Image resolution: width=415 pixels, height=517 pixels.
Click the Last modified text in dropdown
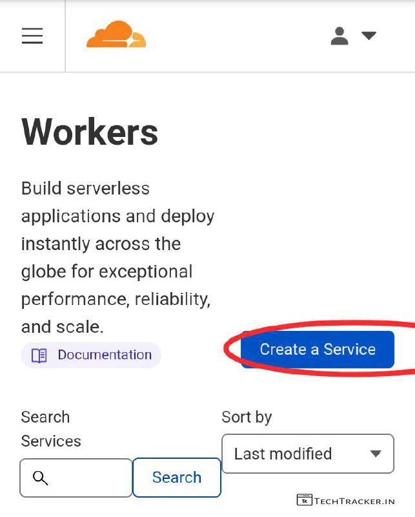point(283,454)
